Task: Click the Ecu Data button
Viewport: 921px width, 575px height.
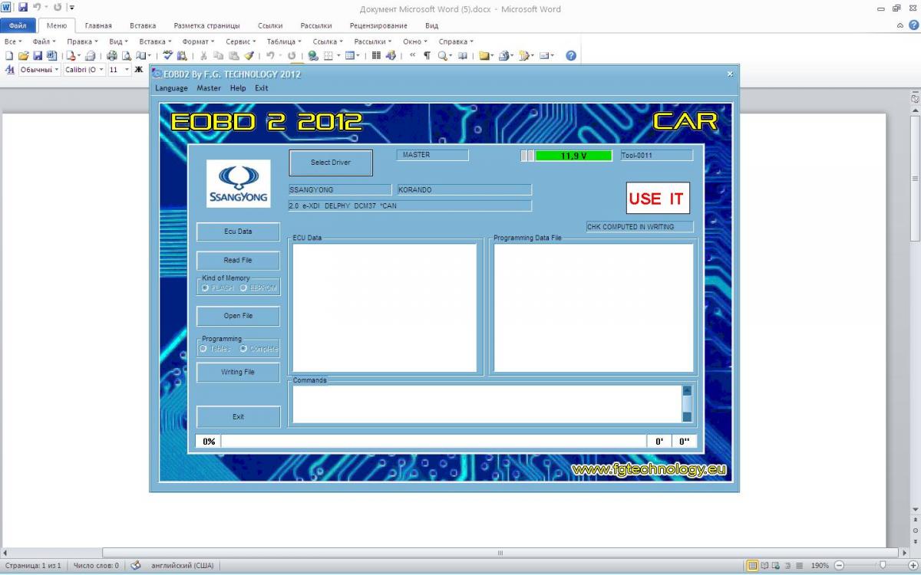Action: click(238, 232)
